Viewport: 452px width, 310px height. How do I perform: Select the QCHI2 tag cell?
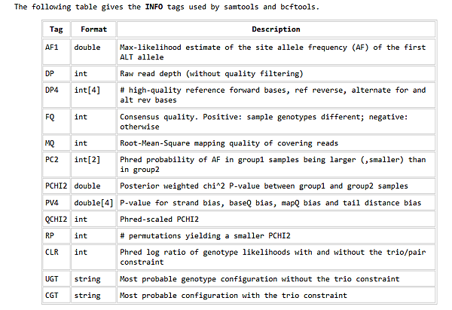[56, 219]
